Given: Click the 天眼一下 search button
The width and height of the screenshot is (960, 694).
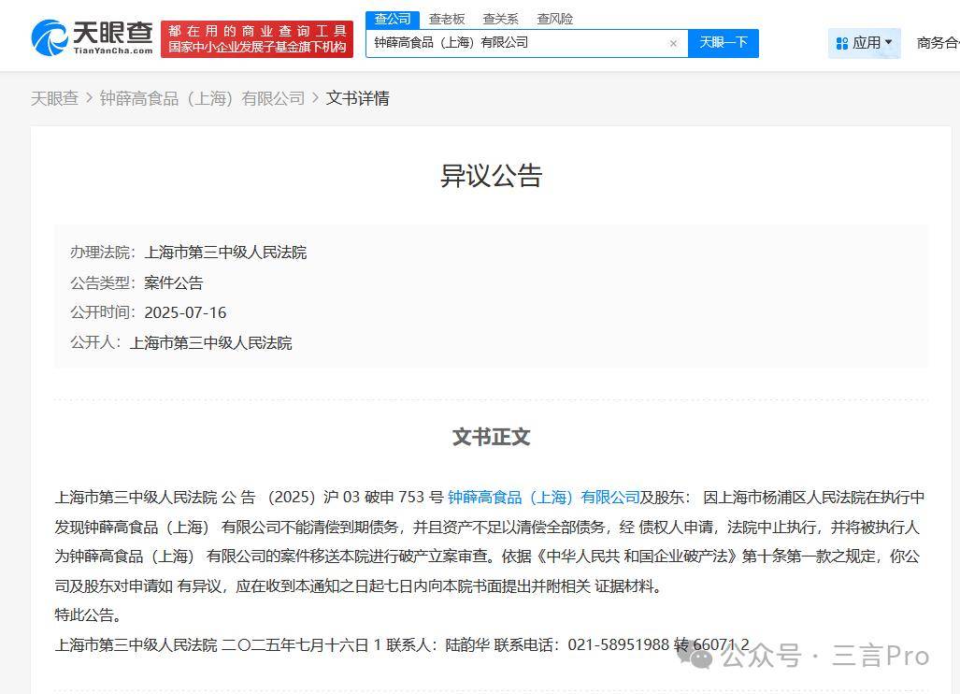Looking at the screenshot, I should (x=724, y=43).
